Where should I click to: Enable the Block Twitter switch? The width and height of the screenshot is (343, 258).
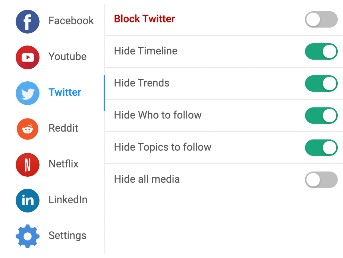[321, 19]
